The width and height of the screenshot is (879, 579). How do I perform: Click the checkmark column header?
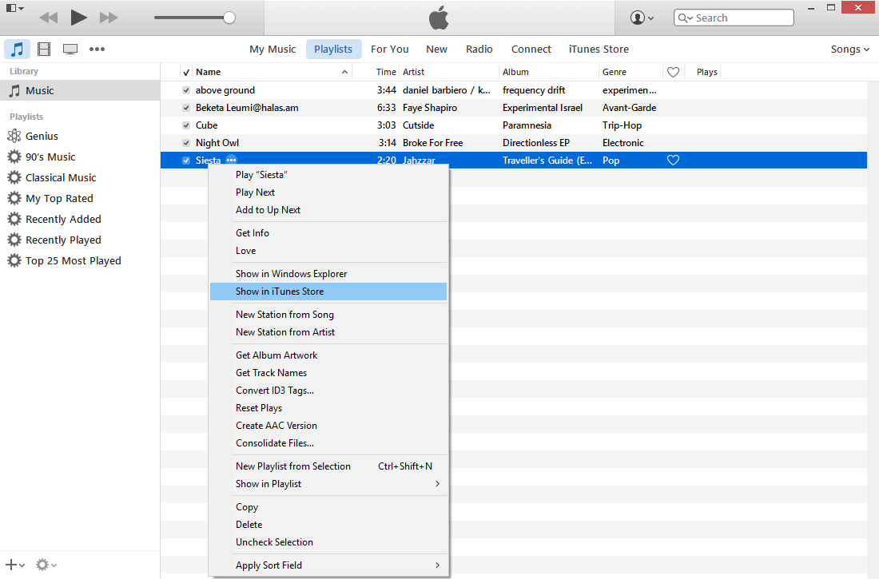click(x=186, y=73)
